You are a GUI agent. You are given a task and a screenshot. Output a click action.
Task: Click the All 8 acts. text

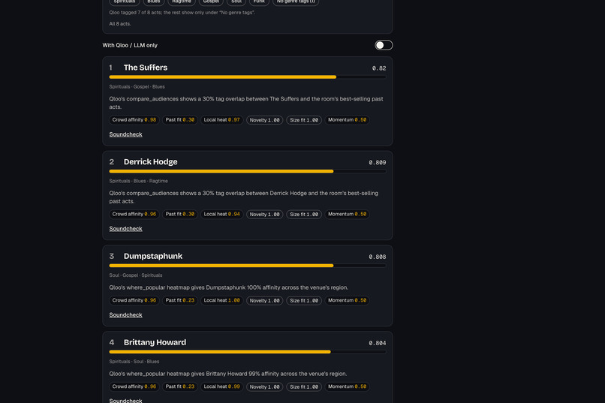pos(120,24)
